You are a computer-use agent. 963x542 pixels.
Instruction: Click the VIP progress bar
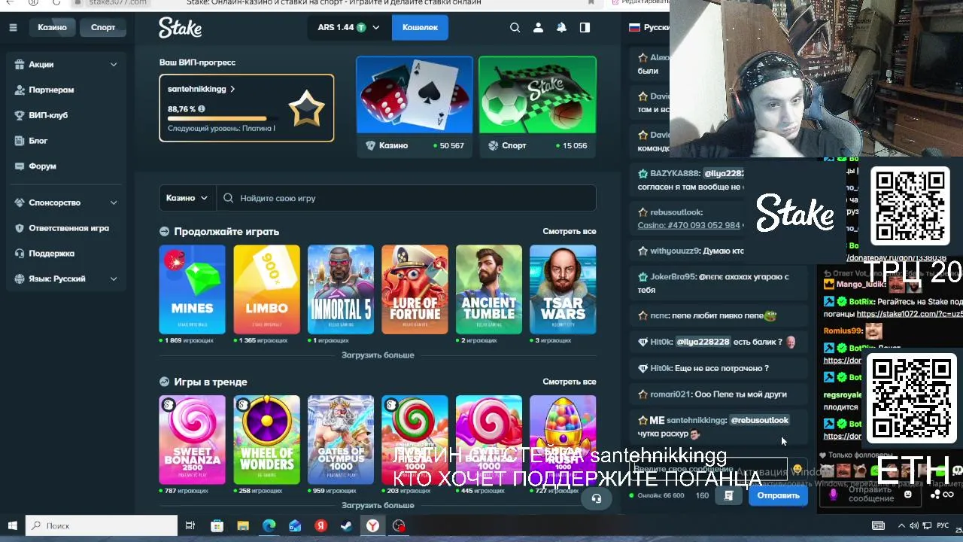223,118
